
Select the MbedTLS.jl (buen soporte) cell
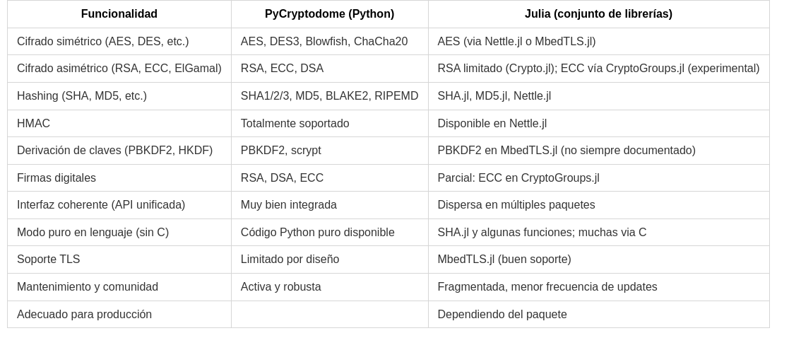pyautogui.click(x=599, y=260)
